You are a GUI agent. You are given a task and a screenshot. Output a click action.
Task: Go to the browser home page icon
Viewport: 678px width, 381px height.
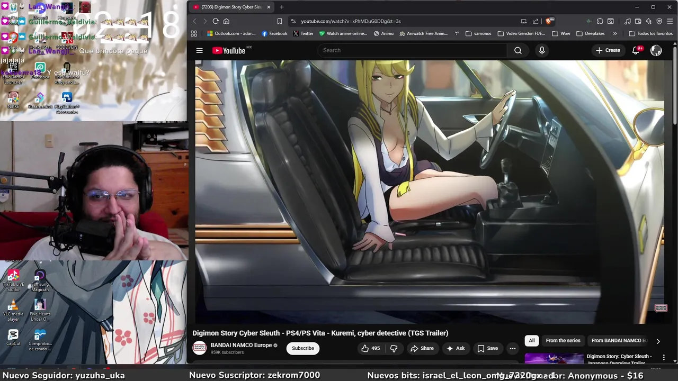coord(226,21)
